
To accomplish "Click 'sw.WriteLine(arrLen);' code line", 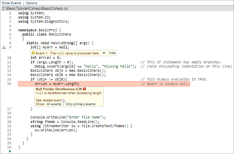I will (x=56, y=130).
